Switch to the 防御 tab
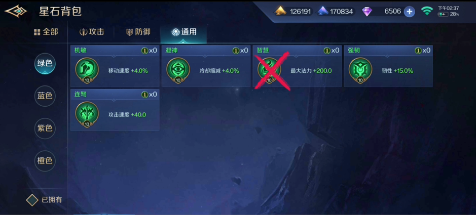The width and height of the screenshot is (476, 215). (138, 32)
